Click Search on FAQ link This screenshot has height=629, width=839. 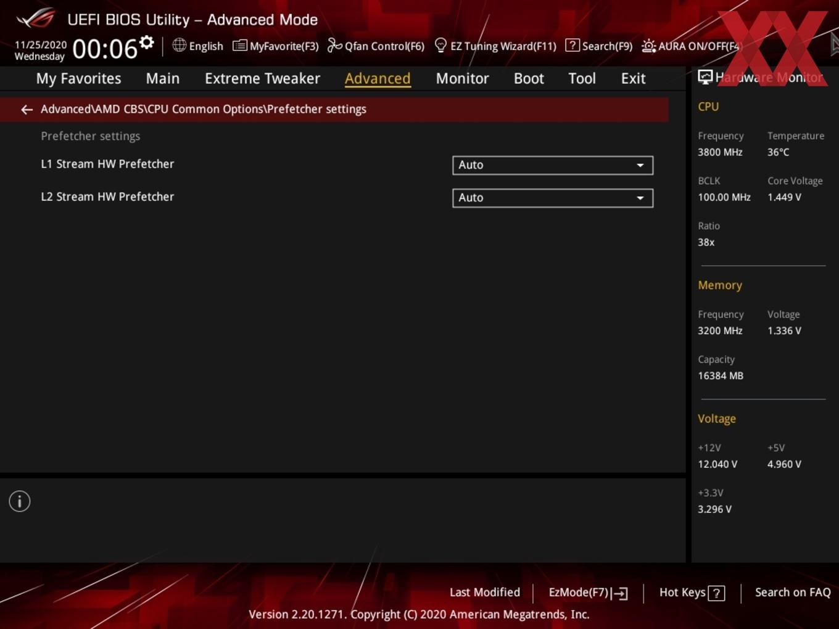(793, 593)
